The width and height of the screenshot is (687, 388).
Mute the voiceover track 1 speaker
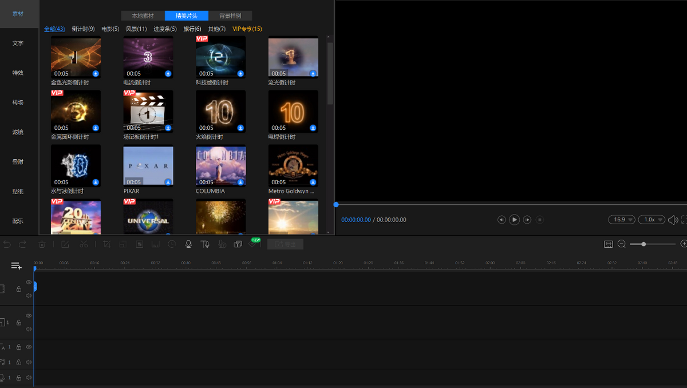[29, 378]
